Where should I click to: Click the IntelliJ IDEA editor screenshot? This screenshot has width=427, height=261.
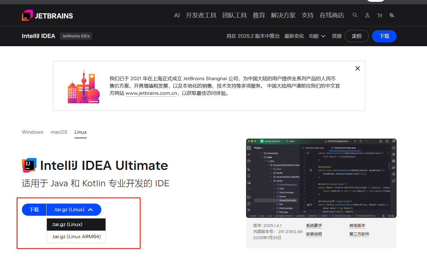321,178
